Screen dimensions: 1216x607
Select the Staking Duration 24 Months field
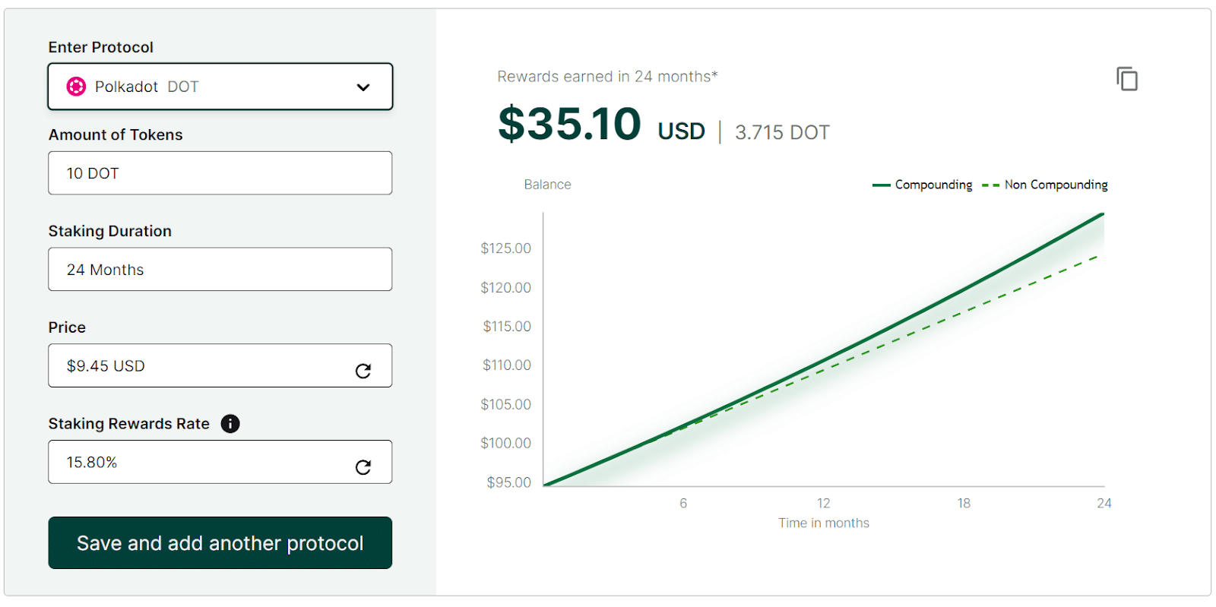tap(220, 269)
